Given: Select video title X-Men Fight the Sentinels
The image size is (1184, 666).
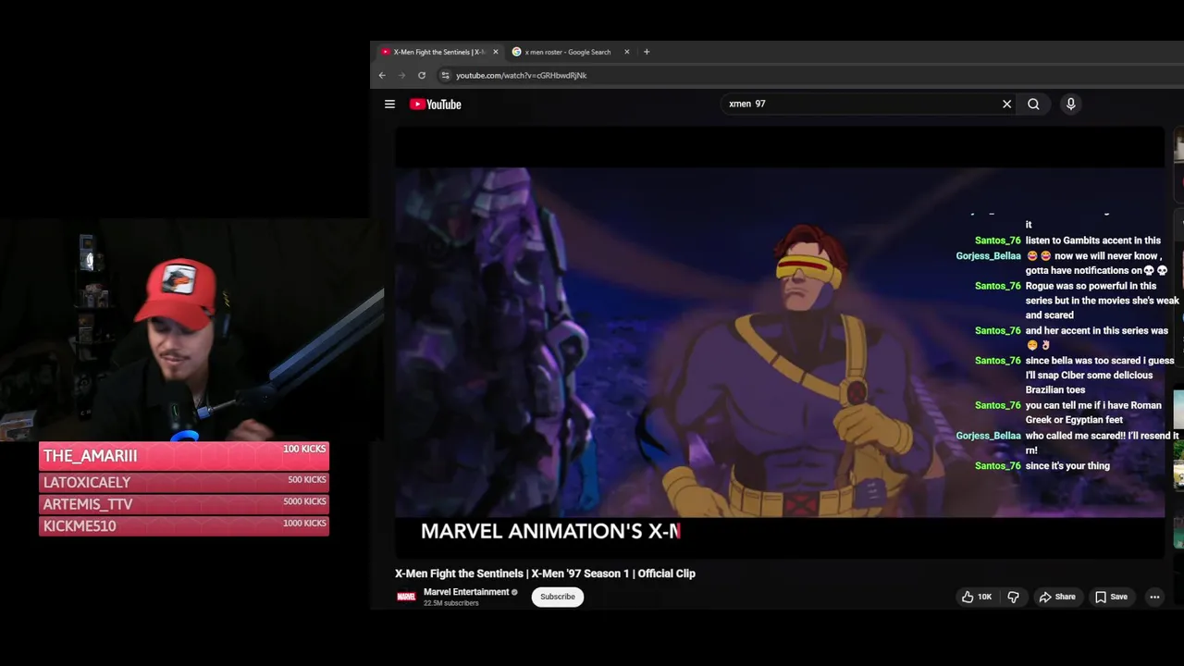Looking at the screenshot, I should (545, 573).
